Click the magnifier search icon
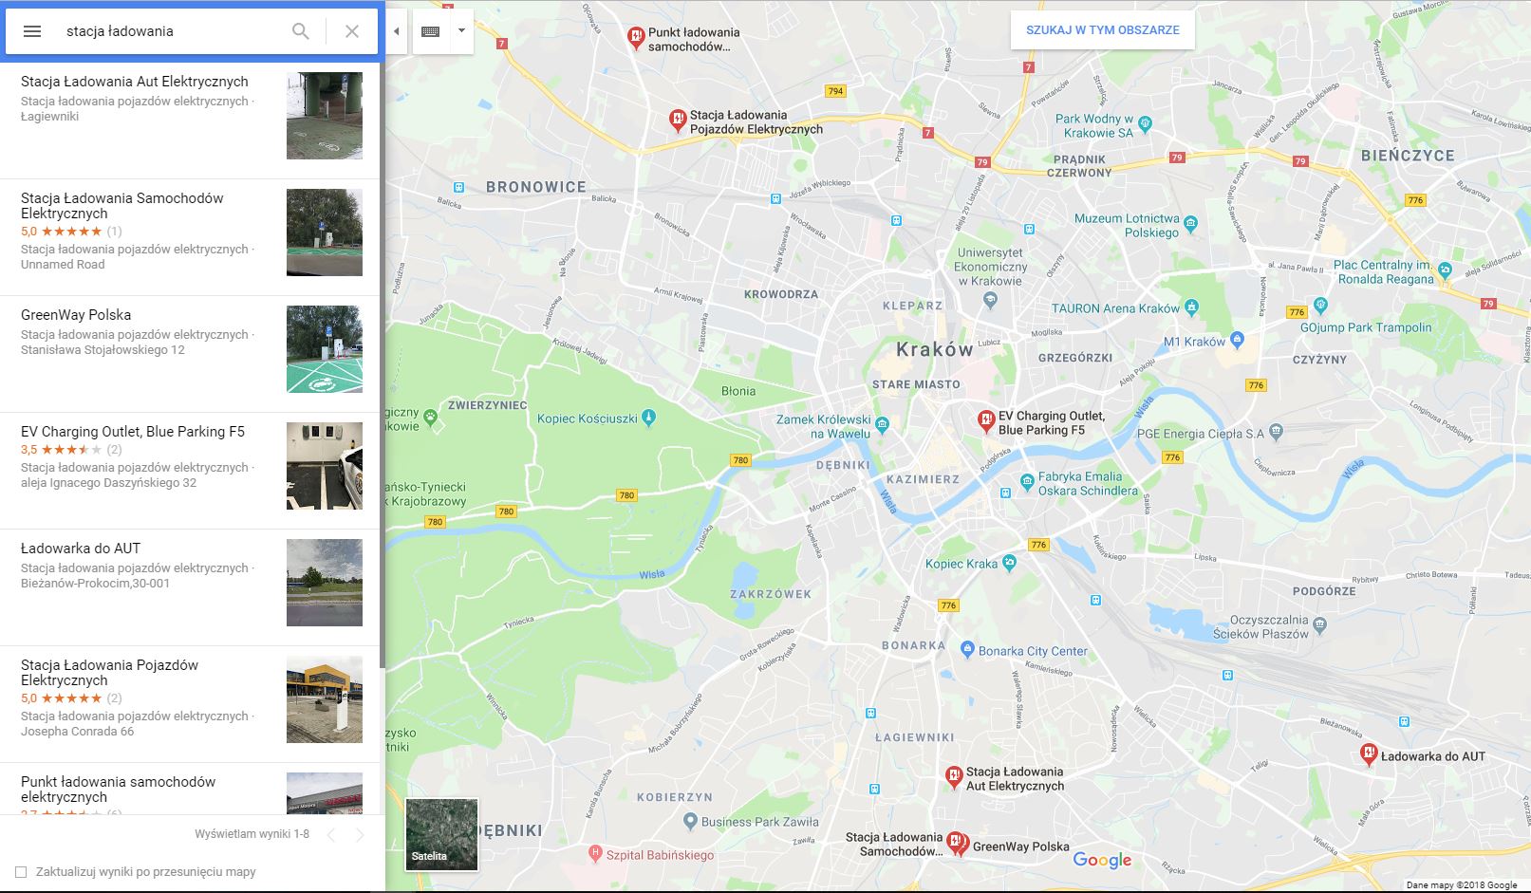Screen dimensions: 1531x893 coord(300,31)
